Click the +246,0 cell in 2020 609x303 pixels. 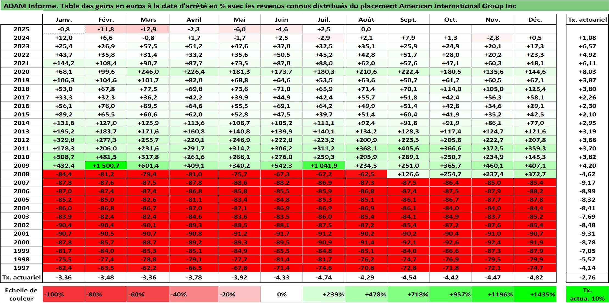pyautogui.click(x=148, y=72)
